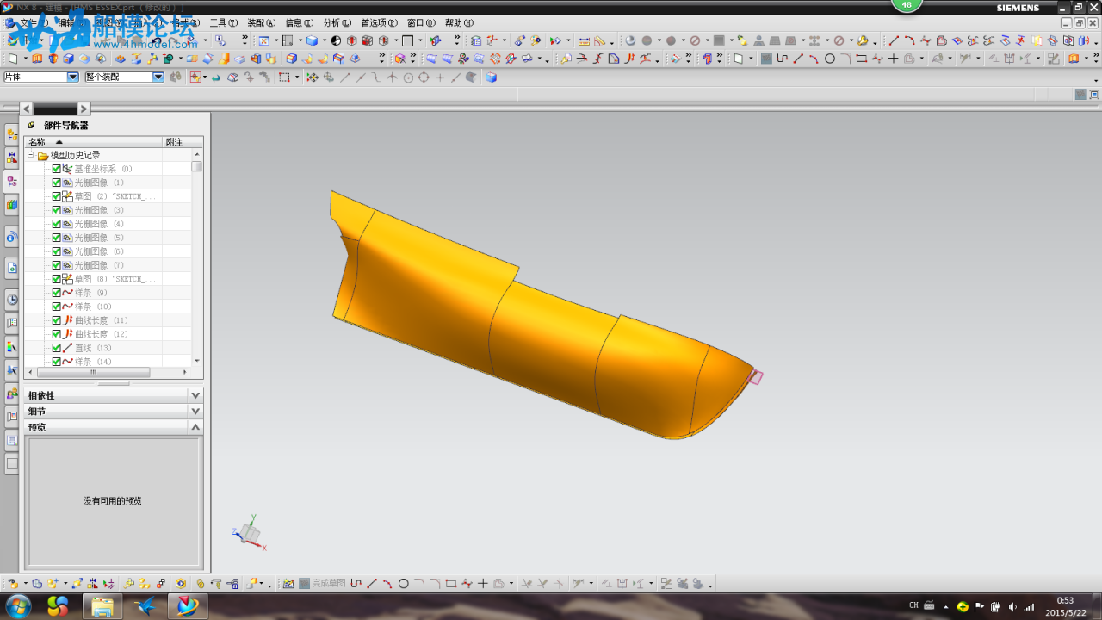1102x620 pixels.
Task: Open the 窗口 (Window) menu
Action: point(421,23)
